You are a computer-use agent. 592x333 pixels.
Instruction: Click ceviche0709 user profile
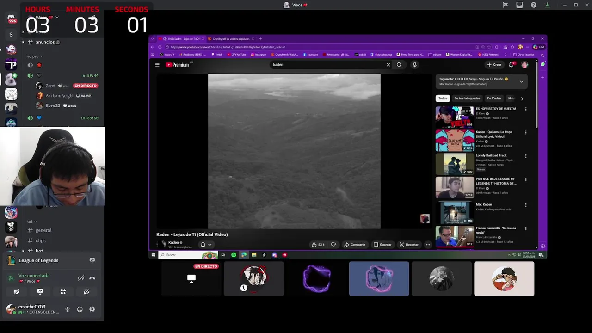(32, 309)
